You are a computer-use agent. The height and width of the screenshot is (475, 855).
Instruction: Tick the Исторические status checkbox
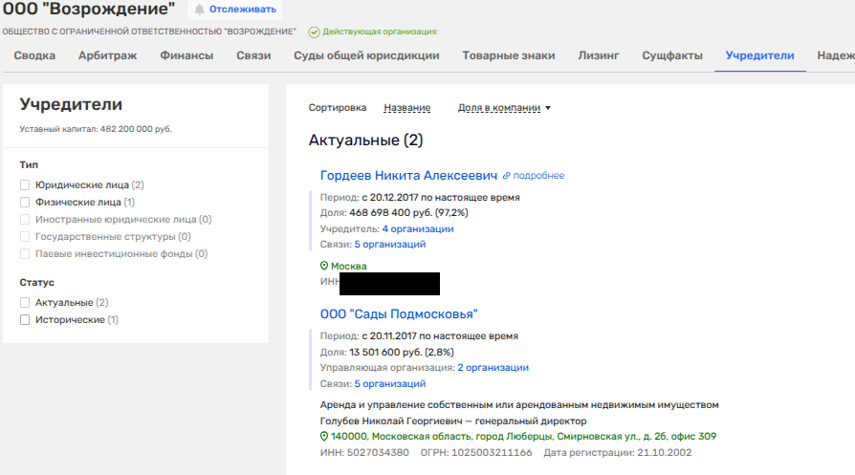[25, 319]
